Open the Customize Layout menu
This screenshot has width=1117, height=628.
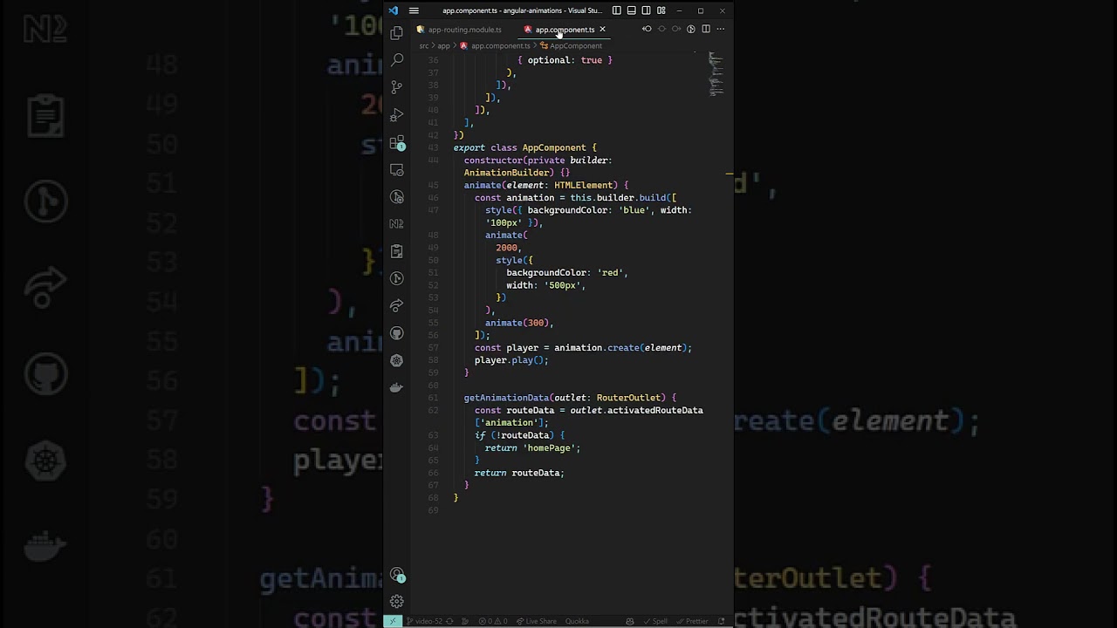click(x=661, y=10)
